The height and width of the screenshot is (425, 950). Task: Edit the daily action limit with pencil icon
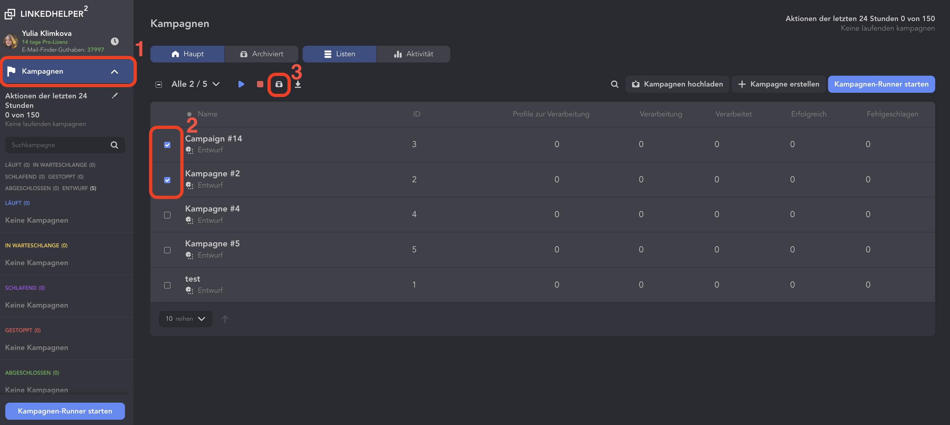[115, 96]
